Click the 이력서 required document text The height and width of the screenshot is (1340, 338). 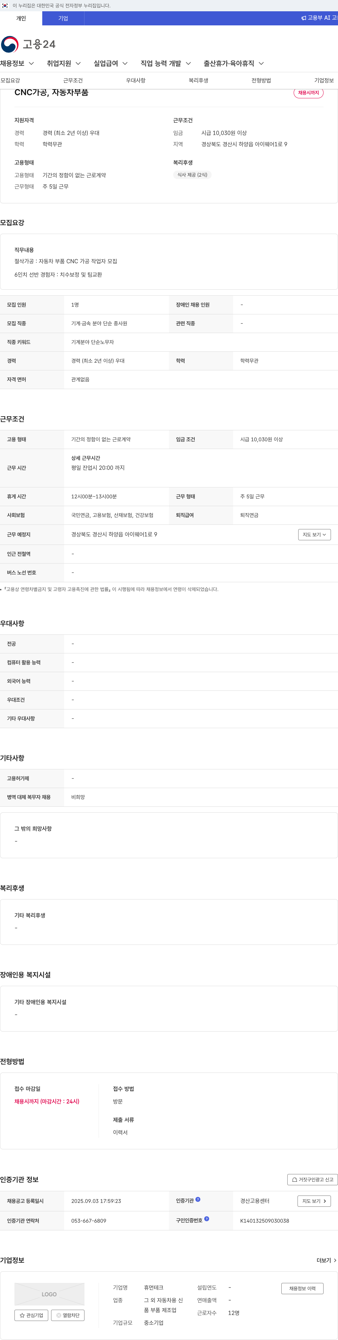[120, 1132]
